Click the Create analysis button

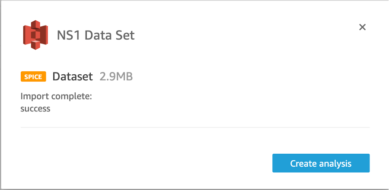click(x=321, y=163)
